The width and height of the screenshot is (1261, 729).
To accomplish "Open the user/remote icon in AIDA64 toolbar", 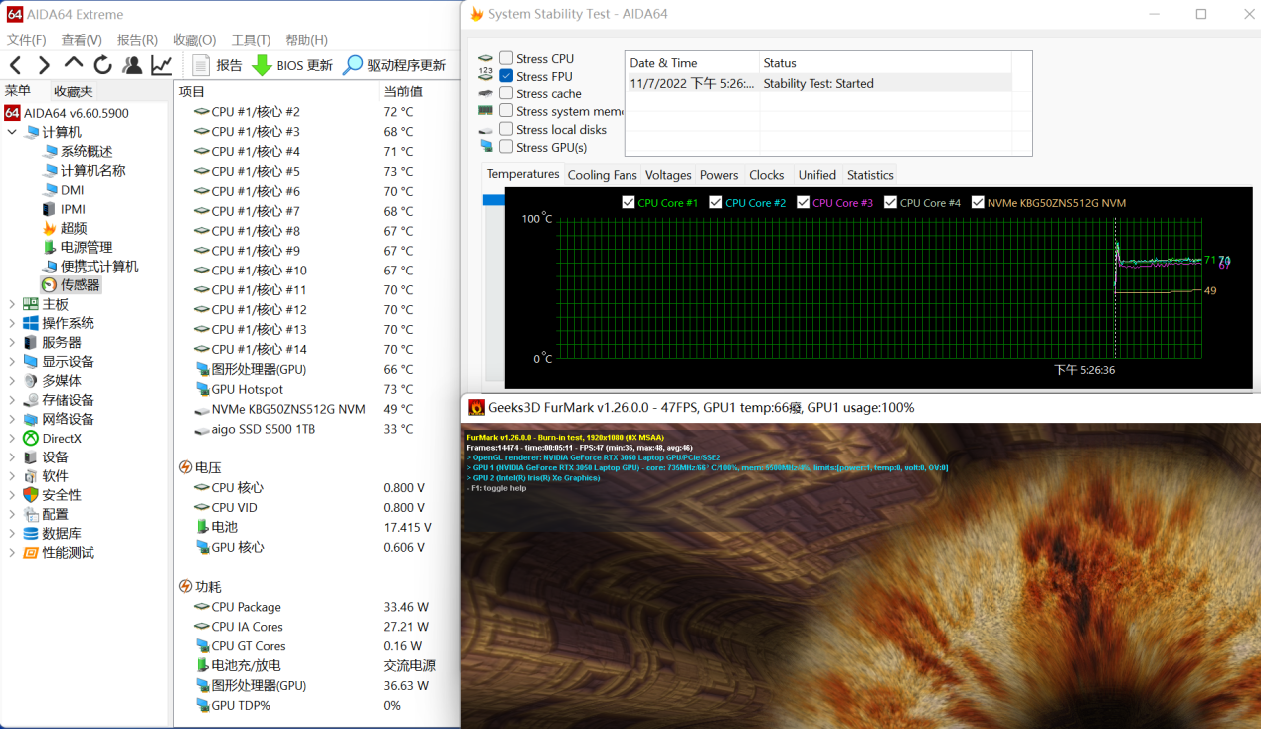I will pos(132,66).
